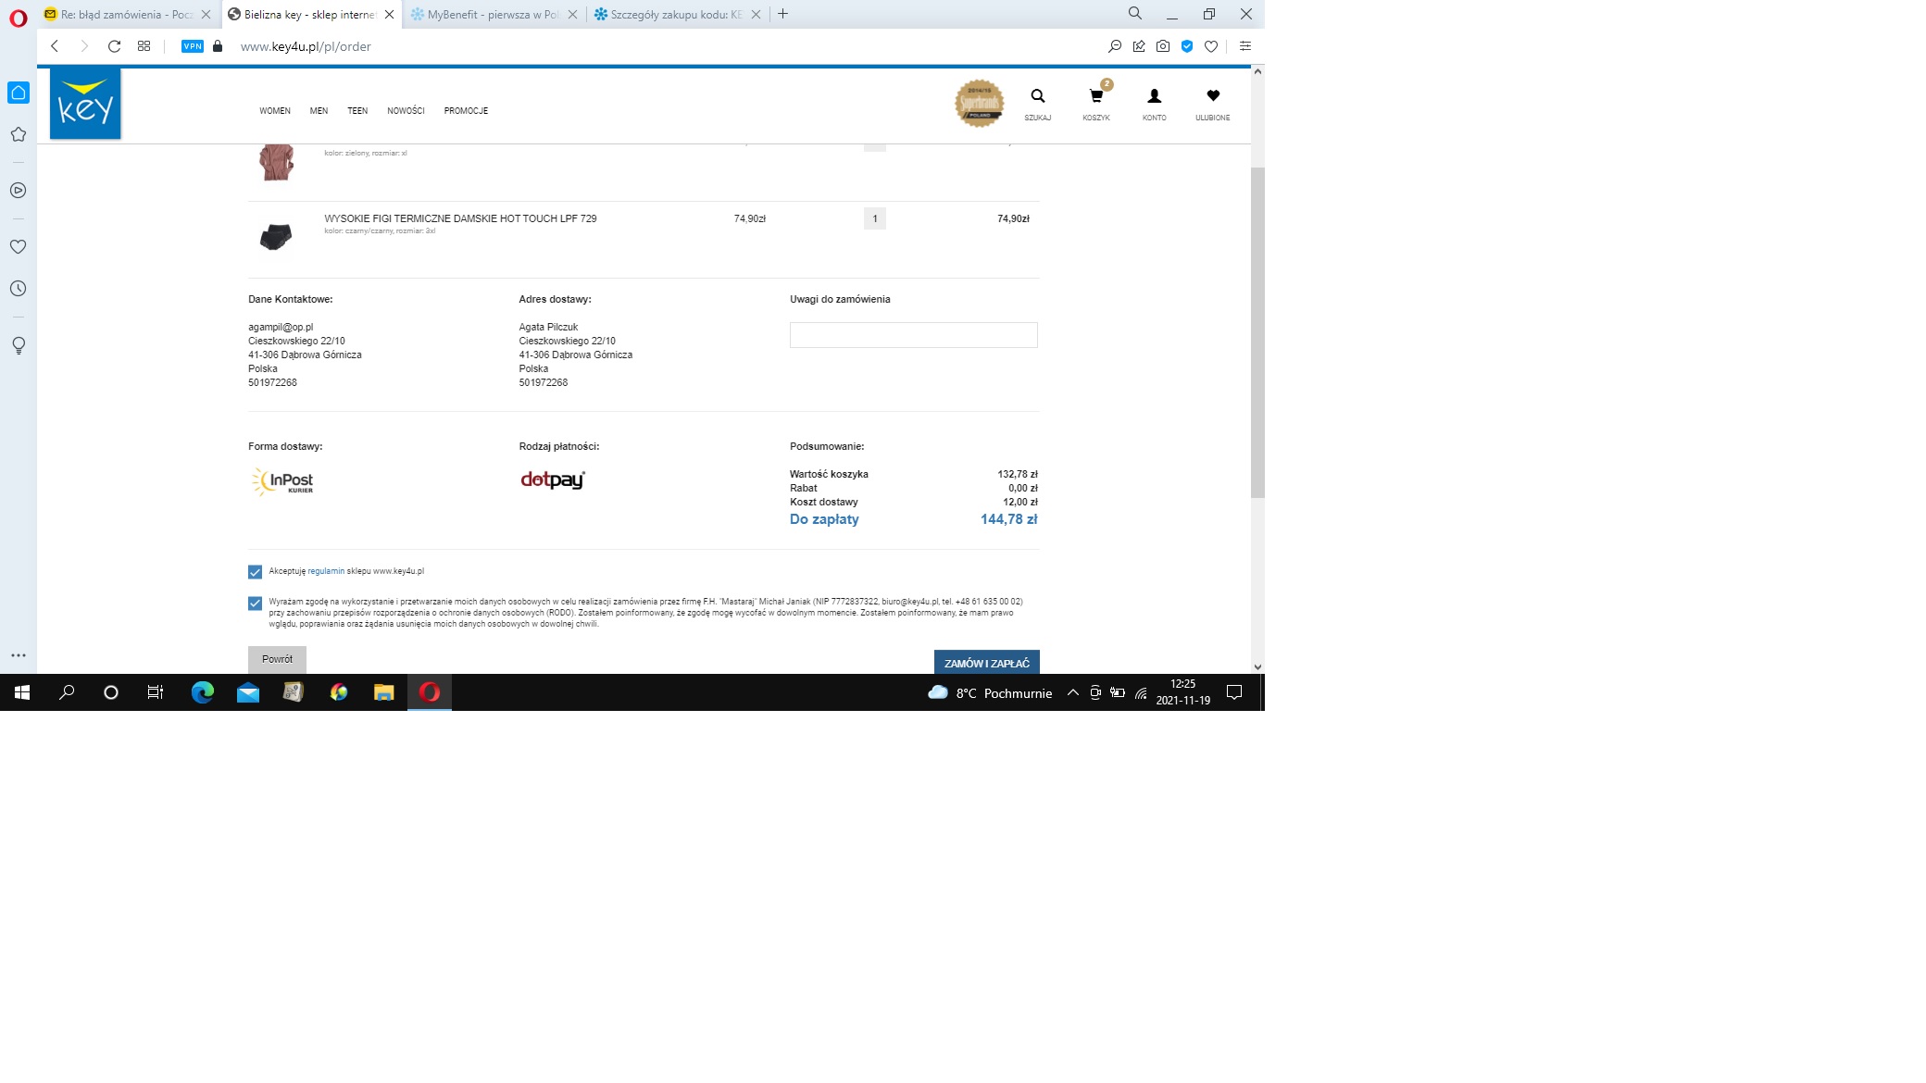Click the page vertical scrollbar down arrow
Image resolution: width=1926 pixels, height=1083 pixels.
pyautogui.click(x=1257, y=666)
